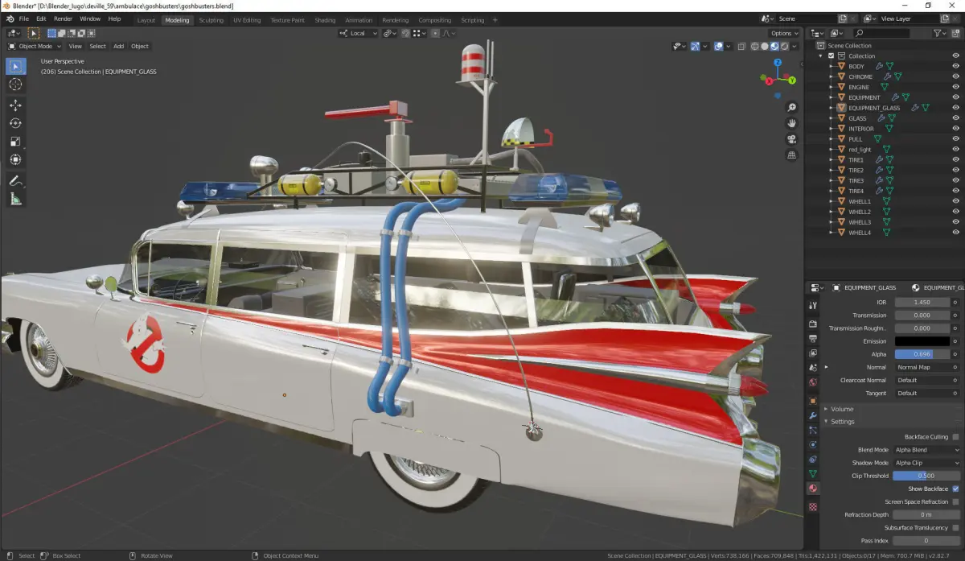Screen dimensions: 965x561
Task: Click the IOR value field
Action: tap(921, 302)
